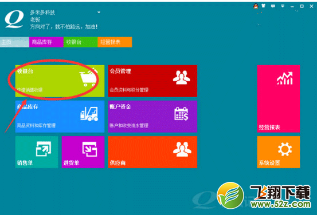Viewport: 317px width, 215px height.
Task: Open the 会员管理 member management tile
Action: (152, 81)
